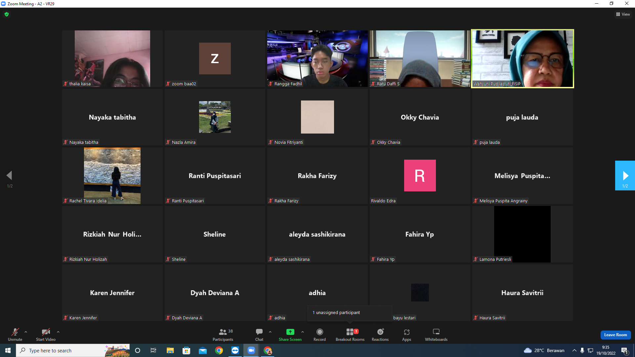Click zoom baa02 avatar with letter Z
The image size is (635, 357).
215,59
